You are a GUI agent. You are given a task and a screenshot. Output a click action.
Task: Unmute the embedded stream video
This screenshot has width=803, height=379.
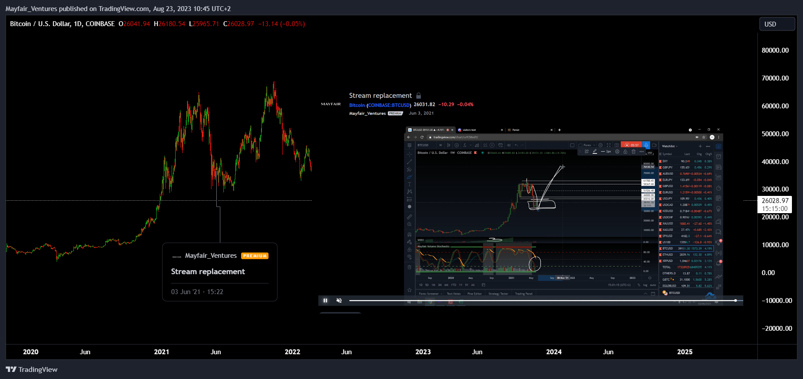pyautogui.click(x=339, y=300)
